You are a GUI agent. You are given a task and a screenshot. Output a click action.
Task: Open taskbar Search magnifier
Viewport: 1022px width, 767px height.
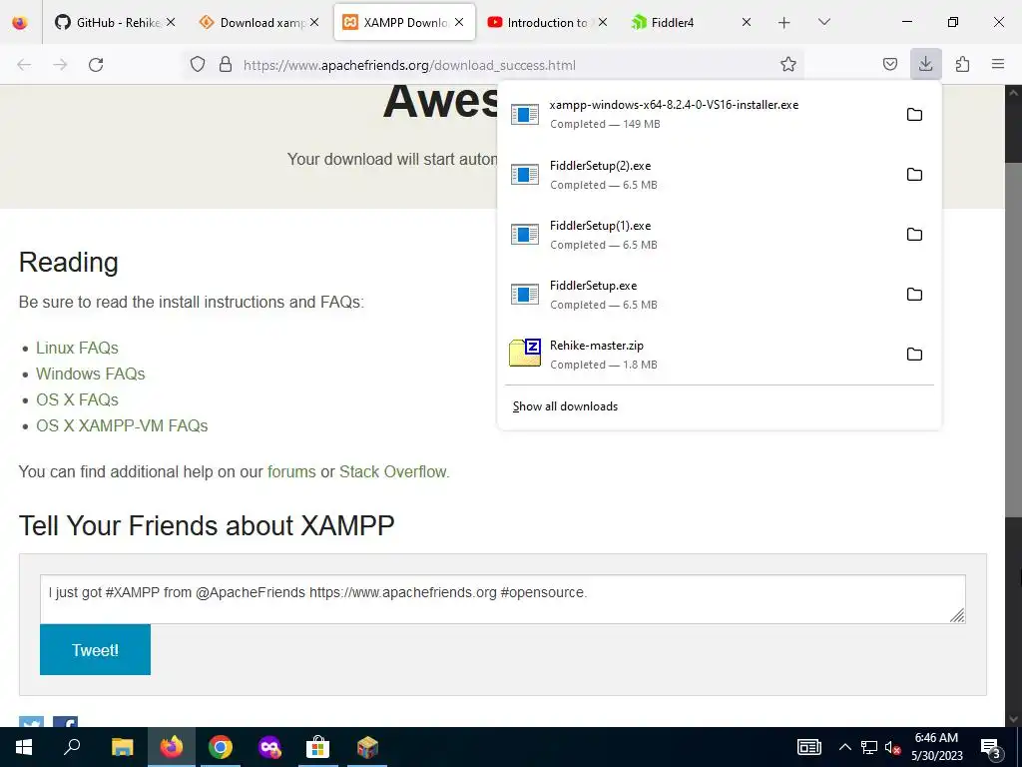(x=72, y=747)
